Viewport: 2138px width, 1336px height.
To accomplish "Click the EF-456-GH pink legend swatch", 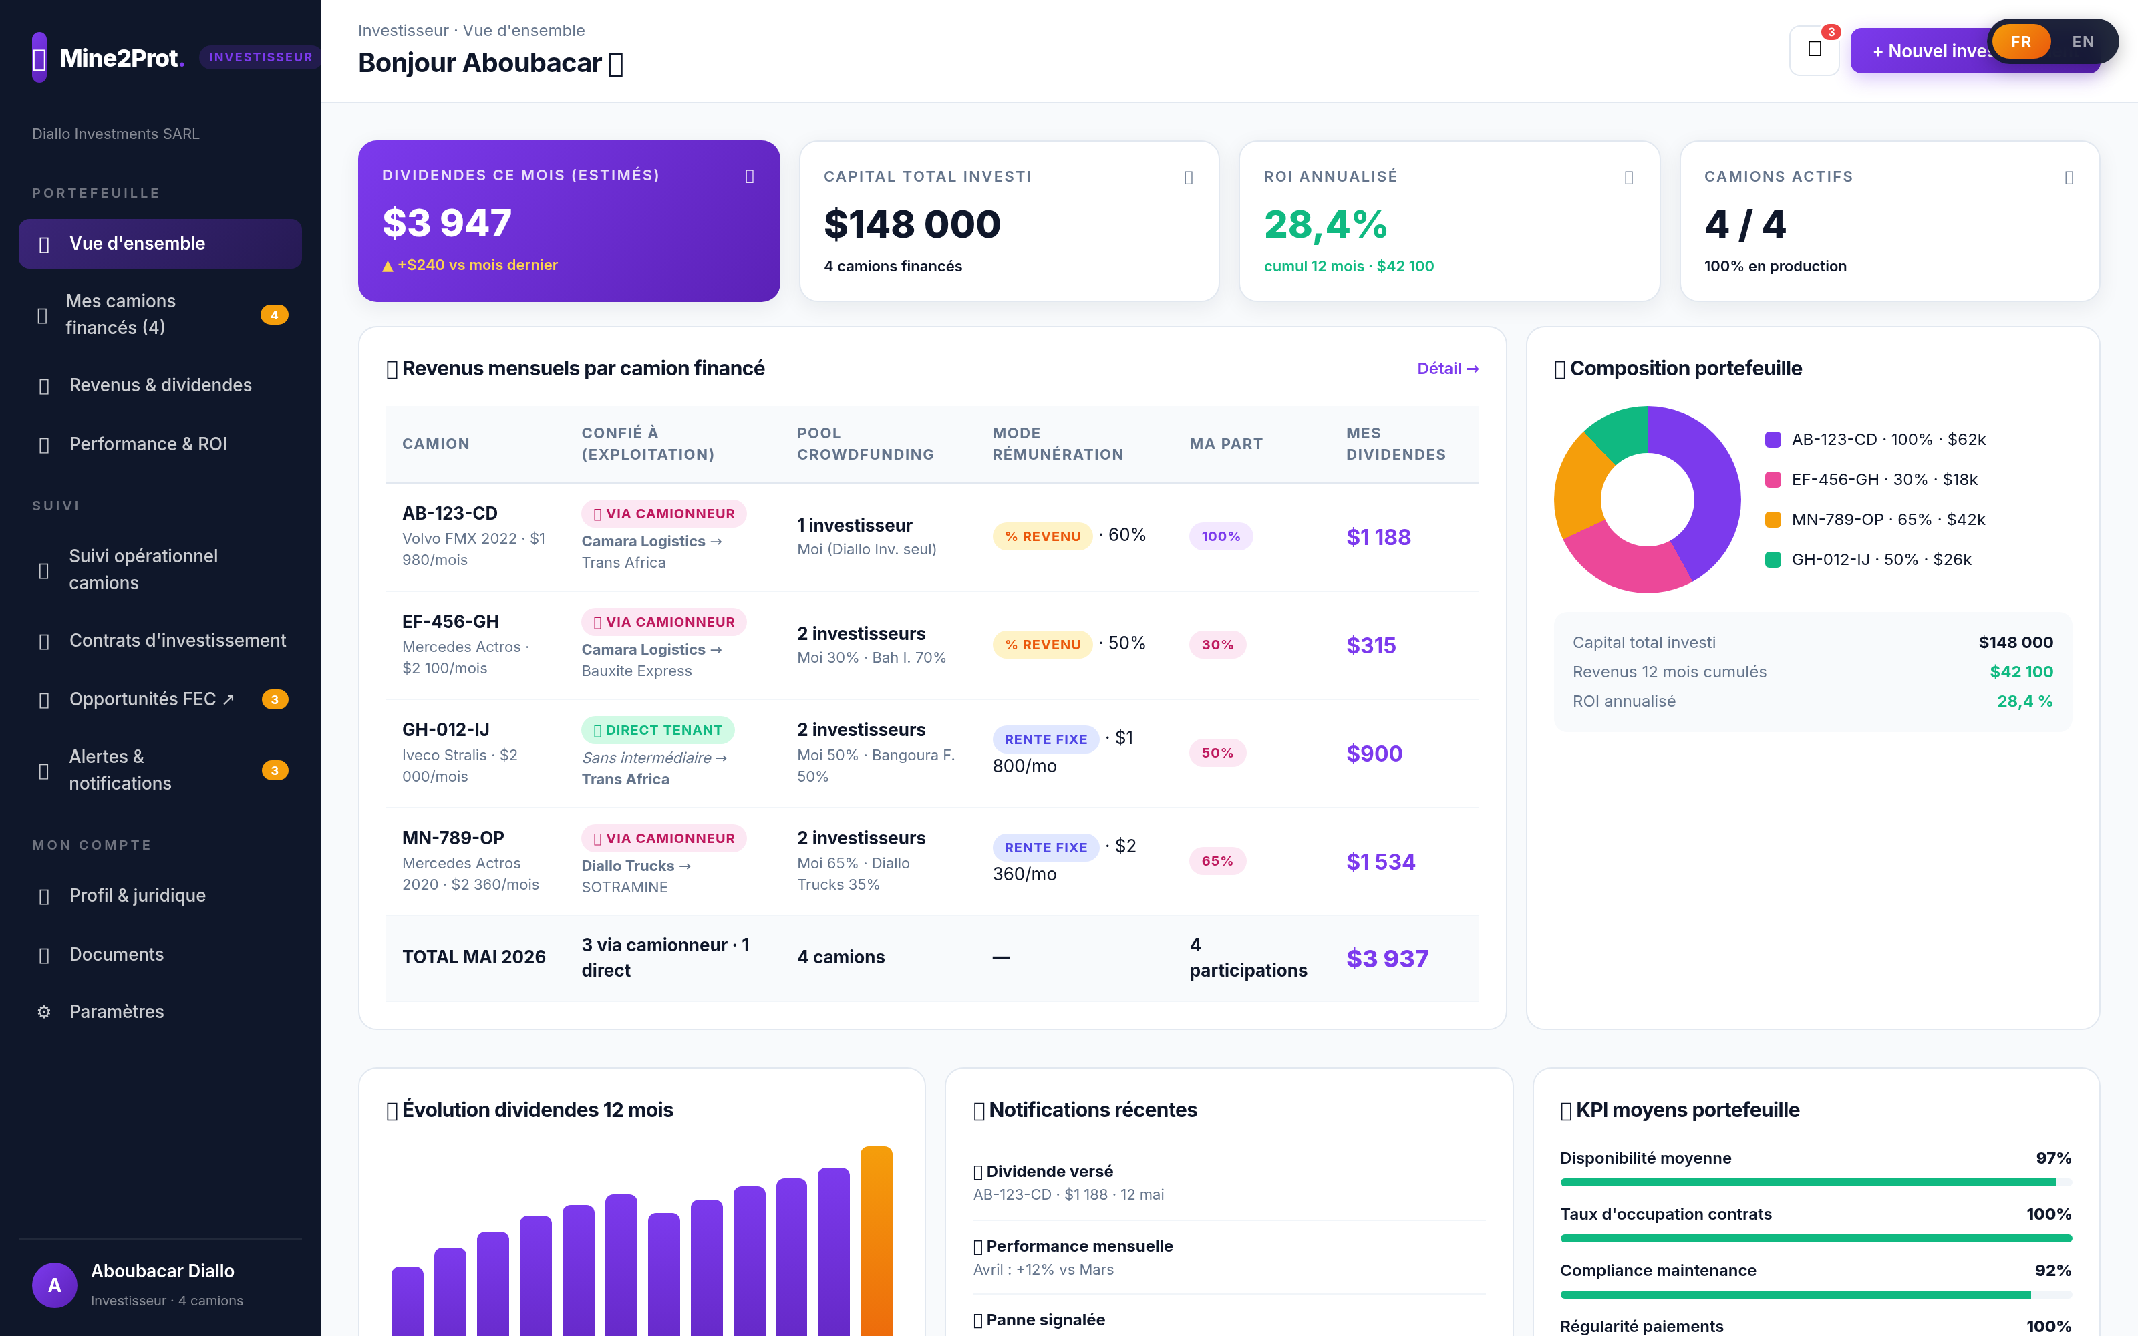I will click(x=1773, y=480).
